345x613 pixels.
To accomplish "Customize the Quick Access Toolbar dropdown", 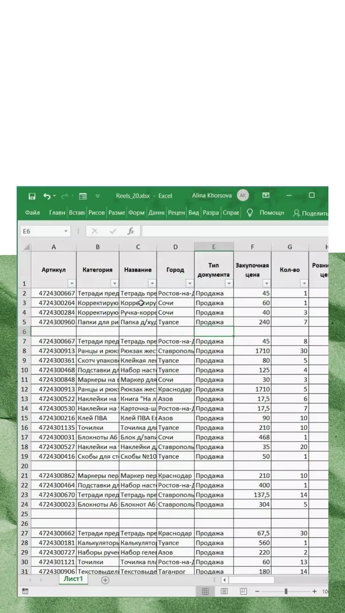I will pyautogui.click(x=97, y=196).
